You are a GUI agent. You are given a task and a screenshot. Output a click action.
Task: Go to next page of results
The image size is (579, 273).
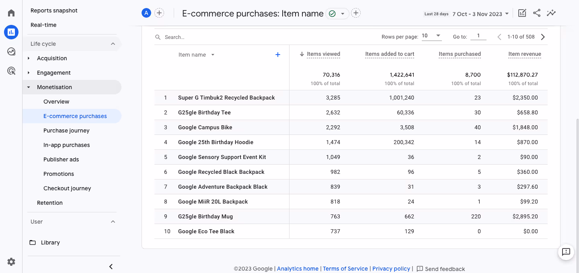click(543, 37)
